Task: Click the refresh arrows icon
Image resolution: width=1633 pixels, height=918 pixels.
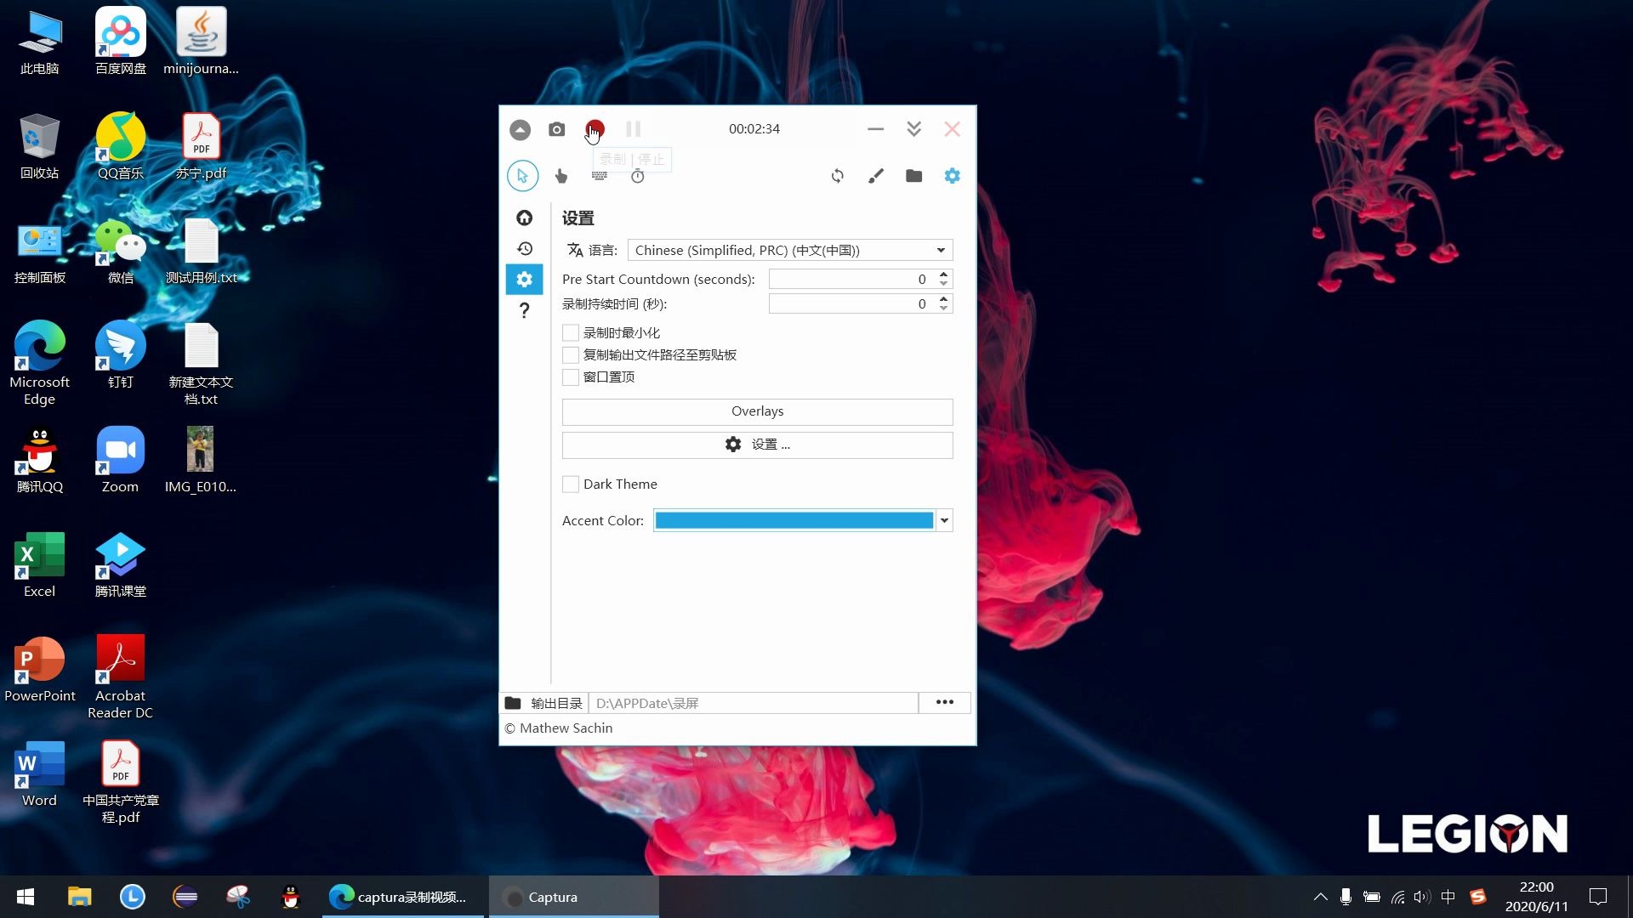Action: coord(838,176)
